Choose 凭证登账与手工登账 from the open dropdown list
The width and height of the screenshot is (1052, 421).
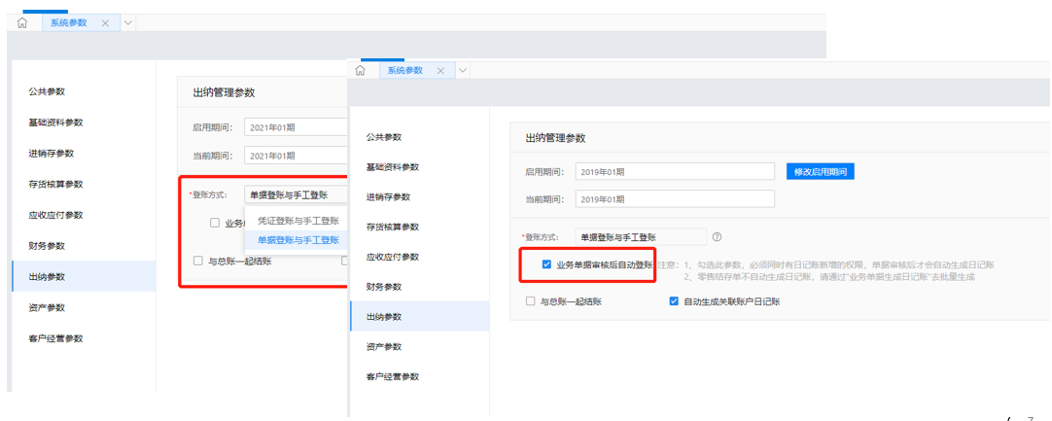coord(298,221)
